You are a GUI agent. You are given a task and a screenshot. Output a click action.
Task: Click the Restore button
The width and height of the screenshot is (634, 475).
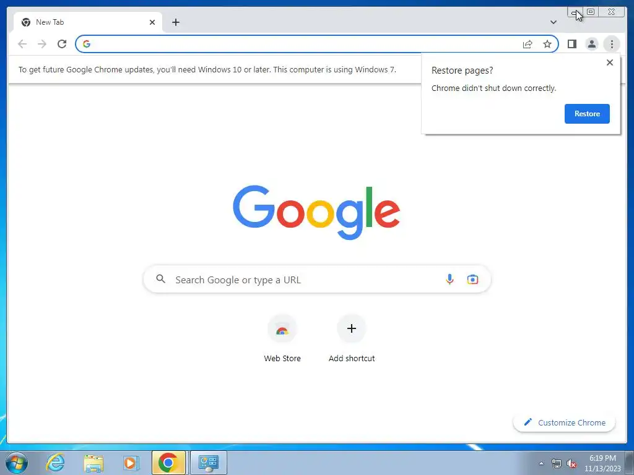(x=587, y=114)
